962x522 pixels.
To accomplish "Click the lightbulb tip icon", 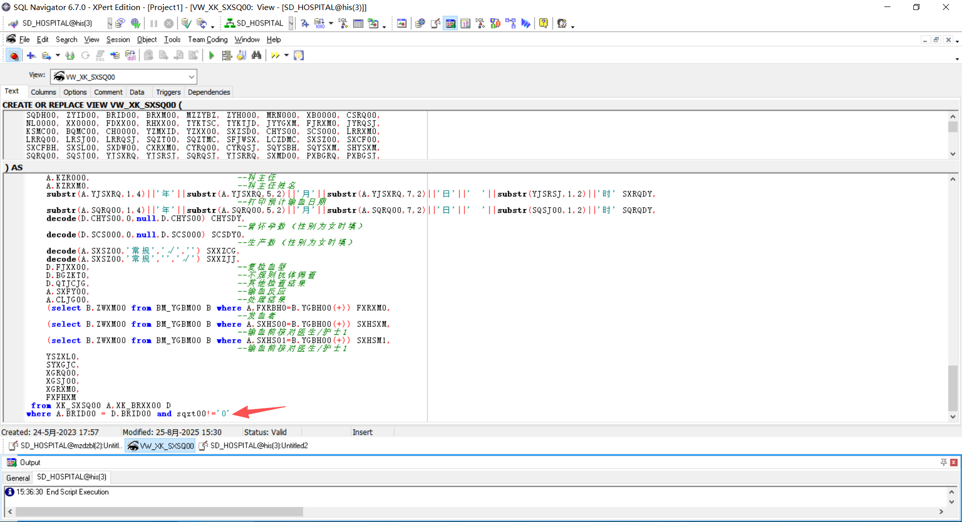I will click(x=299, y=56).
